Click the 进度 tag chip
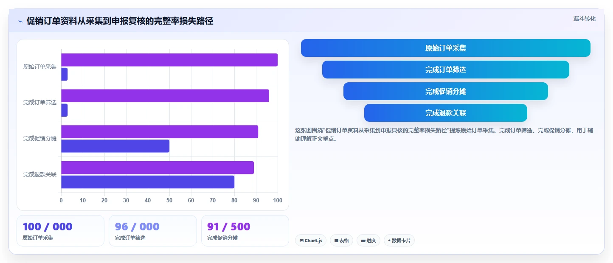Viewport: 613px width, 263px height. (368, 241)
